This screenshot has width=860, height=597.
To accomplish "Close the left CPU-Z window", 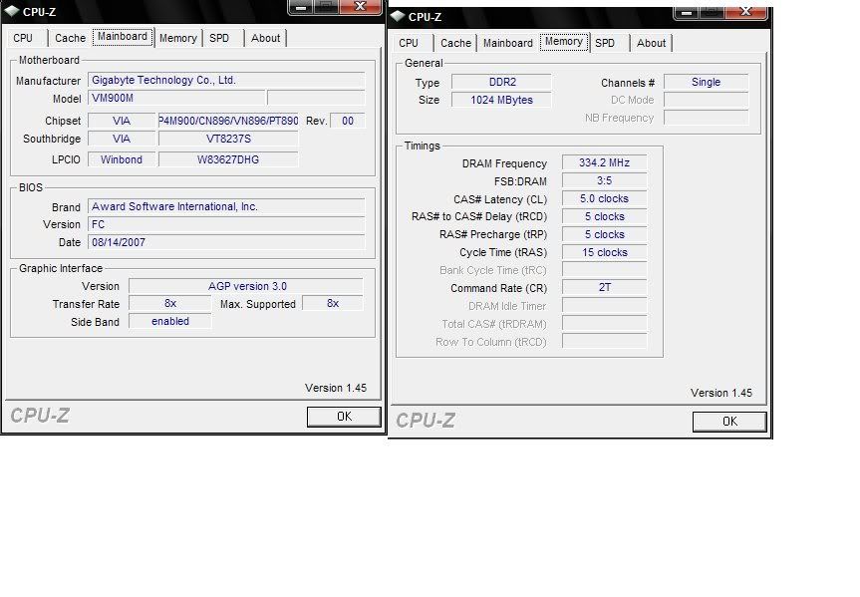I will pyautogui.click(x=361, y=7).
